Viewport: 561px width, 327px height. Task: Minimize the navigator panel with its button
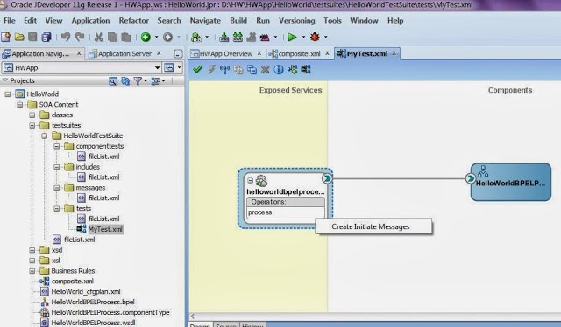(178, 54)
